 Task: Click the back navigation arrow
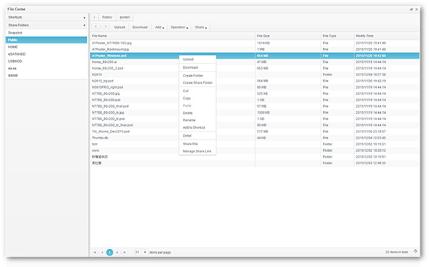[96, 27]
